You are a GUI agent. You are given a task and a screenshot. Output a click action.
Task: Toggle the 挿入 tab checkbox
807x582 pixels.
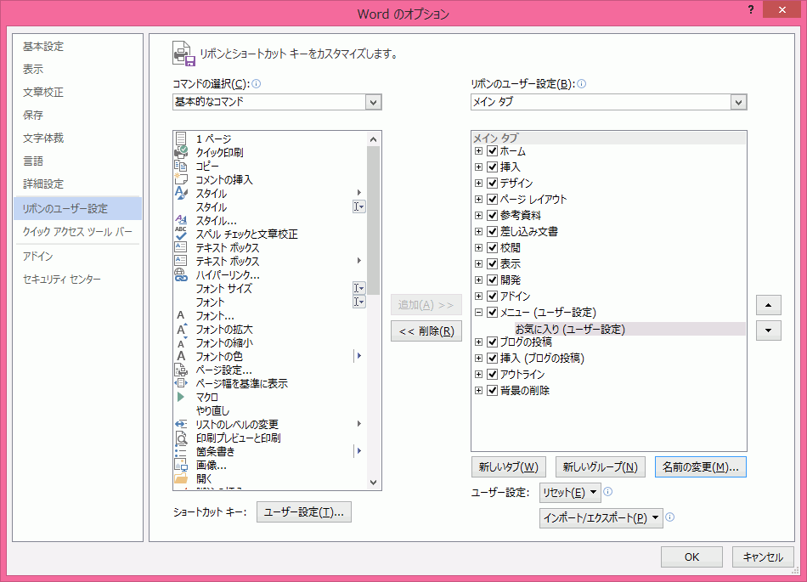pyautogui.click(x=492, y=167)
